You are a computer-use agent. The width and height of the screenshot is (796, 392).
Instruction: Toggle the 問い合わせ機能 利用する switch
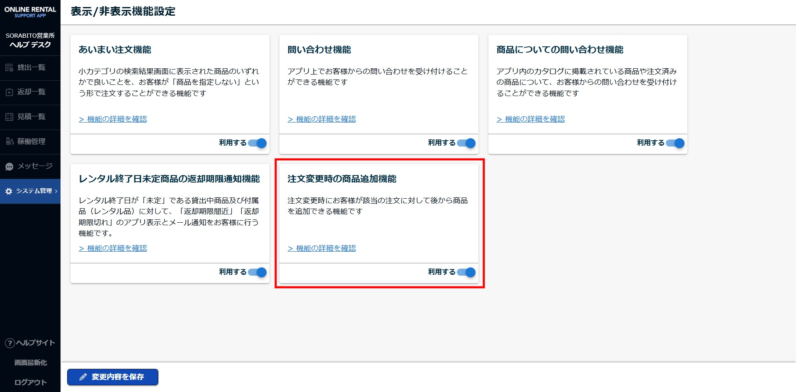466,143
